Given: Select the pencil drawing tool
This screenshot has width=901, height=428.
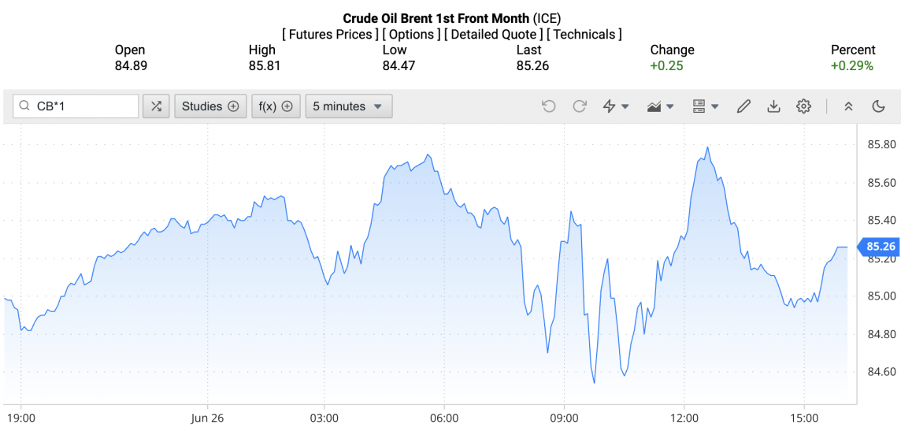Looking at the screenshot, I should point(743,106).
